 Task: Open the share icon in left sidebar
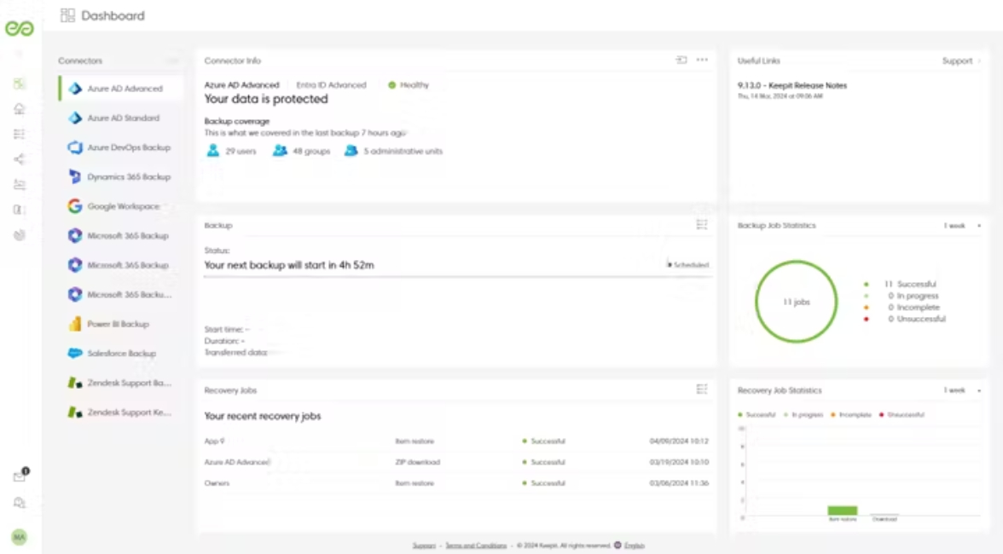click(x=19, y=159)
